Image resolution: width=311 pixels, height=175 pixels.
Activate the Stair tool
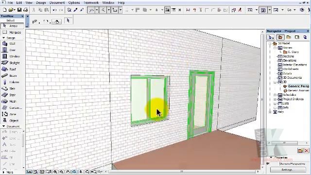[12, 95]
